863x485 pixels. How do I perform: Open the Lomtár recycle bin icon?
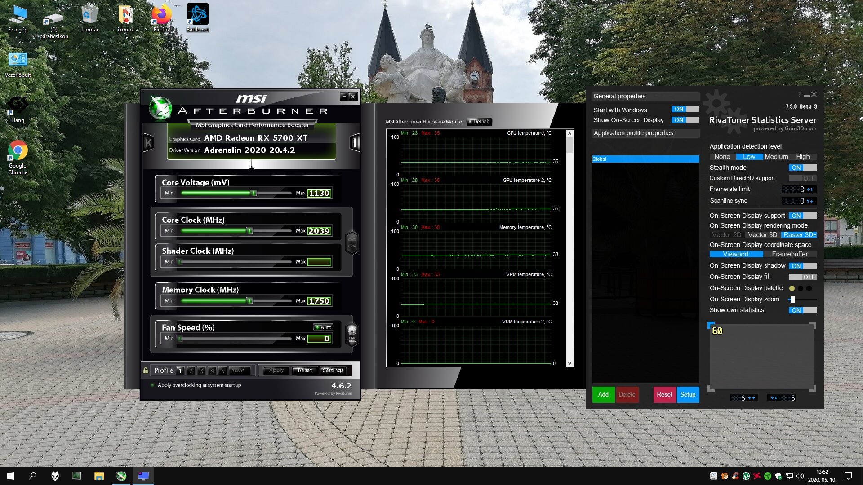pos(90,18)
